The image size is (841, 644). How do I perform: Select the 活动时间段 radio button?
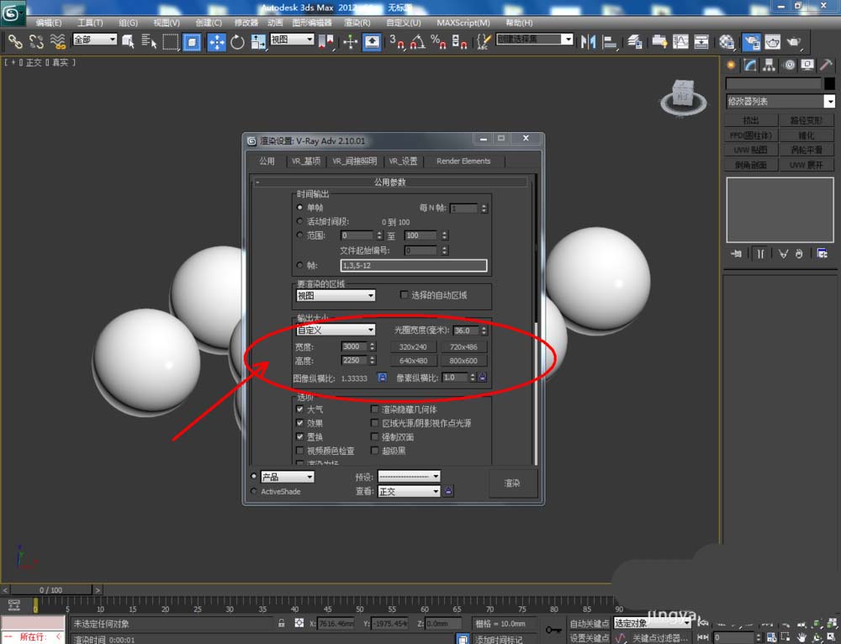pyautogui.click(x=300, y=222)
